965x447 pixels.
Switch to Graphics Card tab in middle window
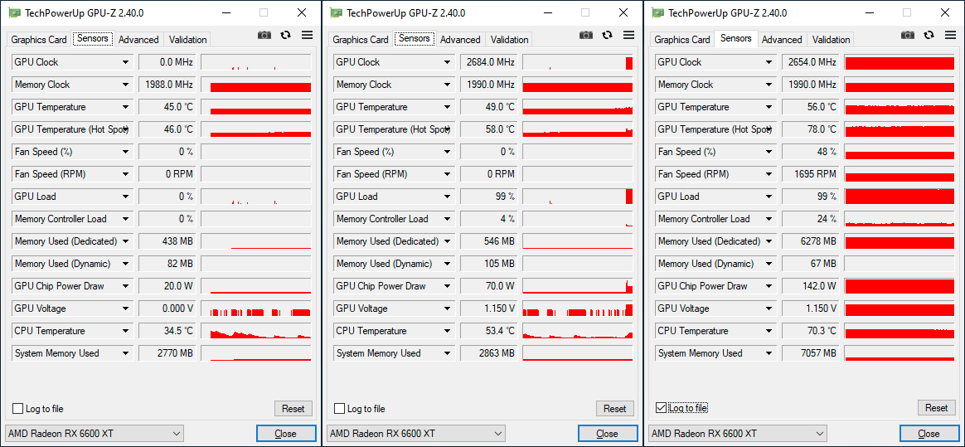(x=361, y=40)
